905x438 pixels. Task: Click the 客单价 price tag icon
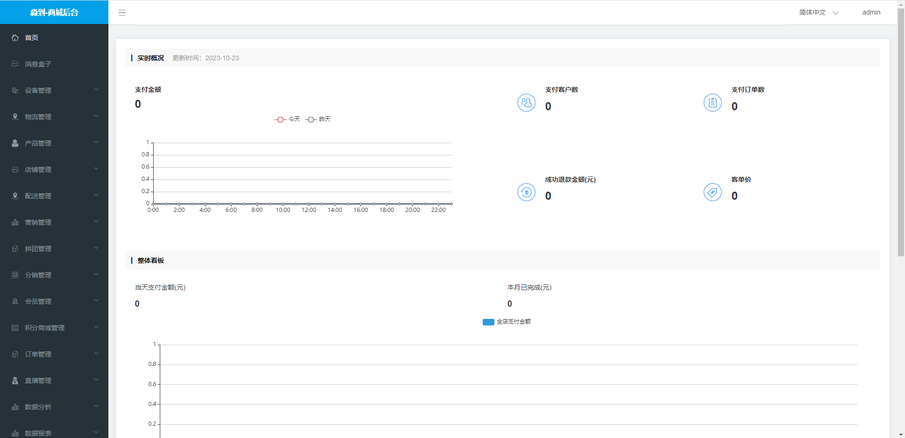713,192
